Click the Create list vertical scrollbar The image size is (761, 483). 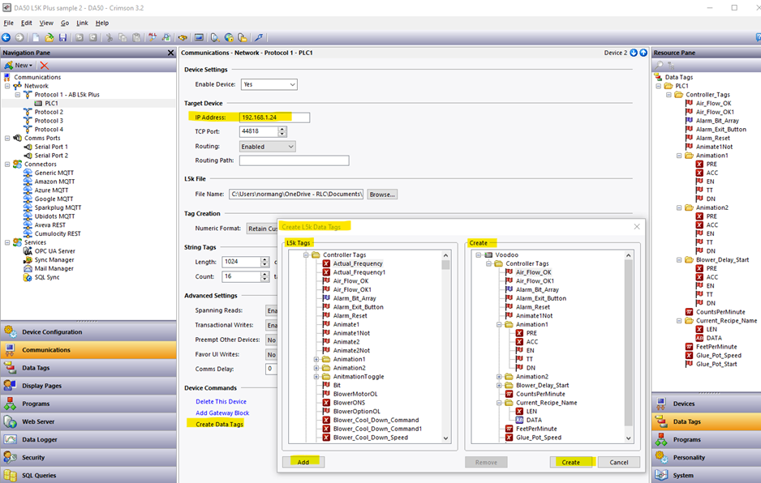pos(629,347)
